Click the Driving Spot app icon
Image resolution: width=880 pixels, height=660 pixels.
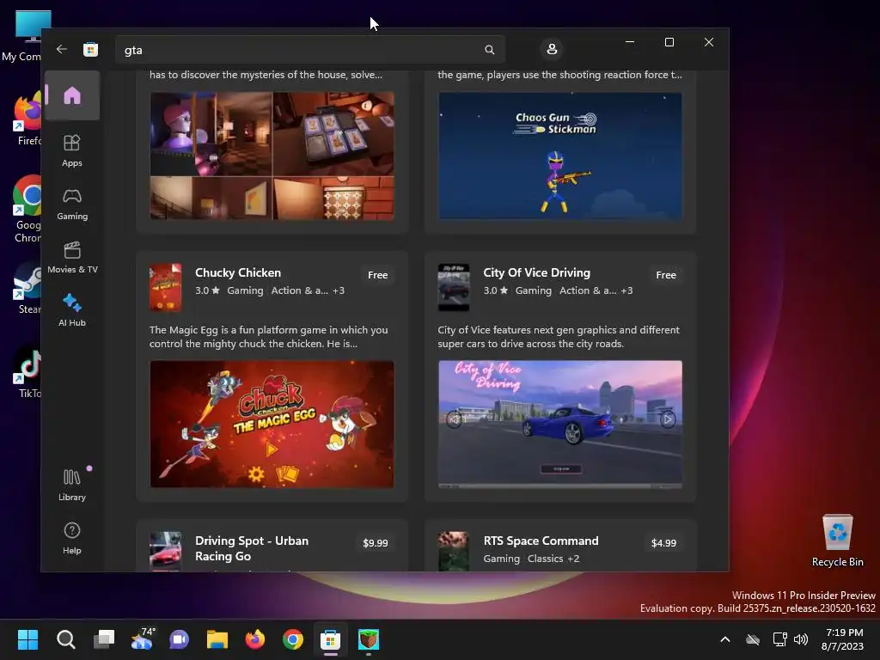point(166,551)
